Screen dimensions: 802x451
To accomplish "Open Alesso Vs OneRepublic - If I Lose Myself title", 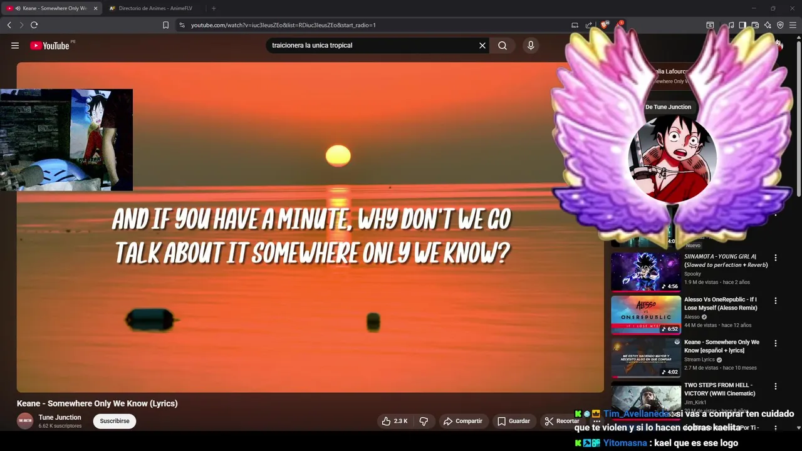I will click(721, 304).
